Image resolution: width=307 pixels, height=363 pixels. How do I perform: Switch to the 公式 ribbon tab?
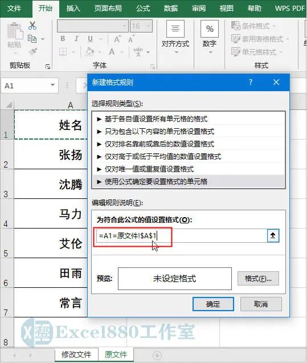tap(143, 9)
